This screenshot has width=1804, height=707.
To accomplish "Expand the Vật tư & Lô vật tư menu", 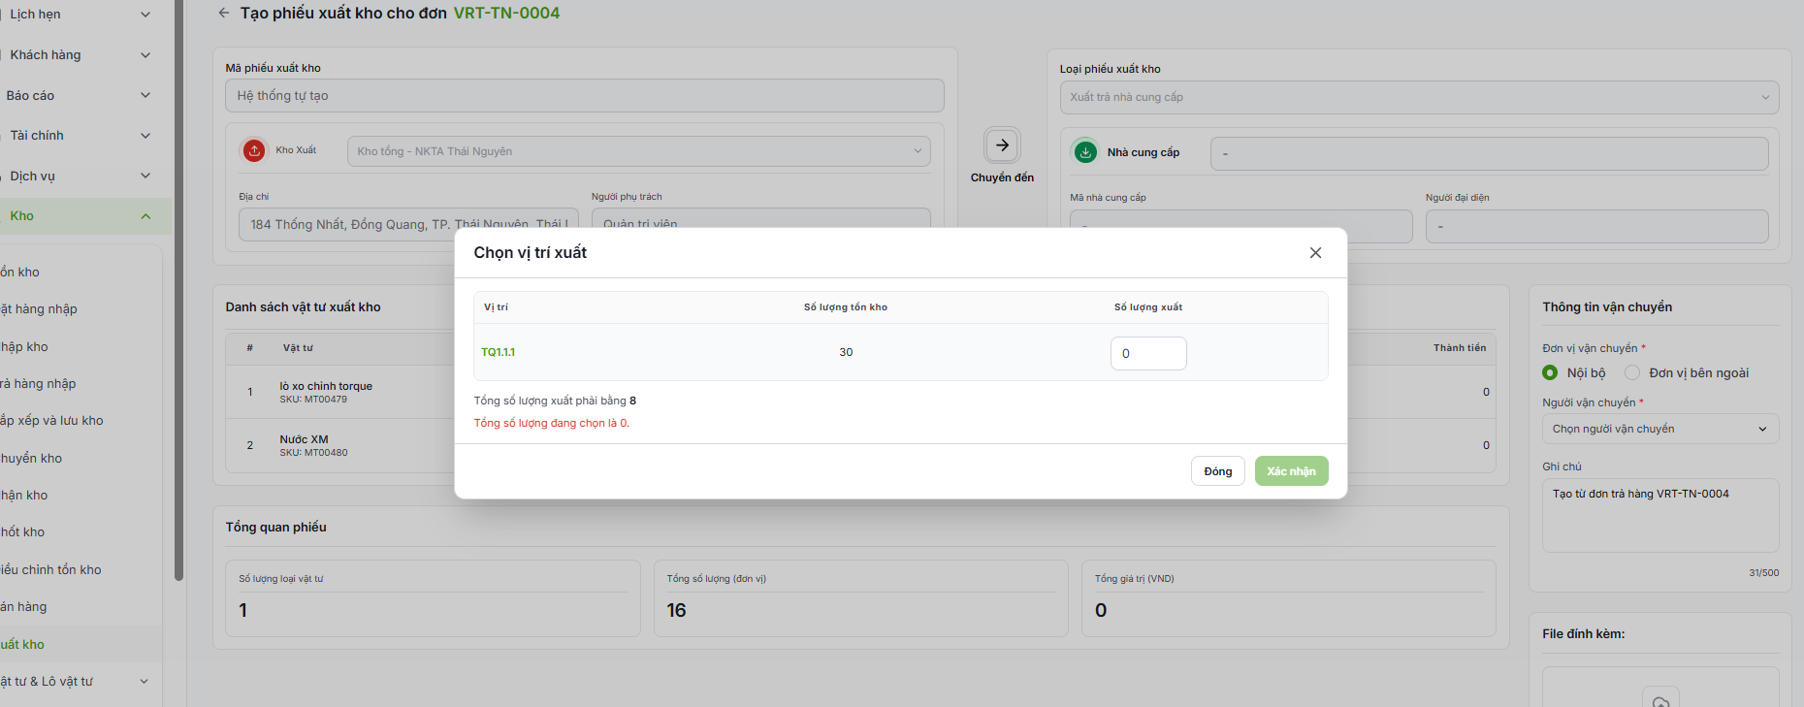I will (76, 682).
